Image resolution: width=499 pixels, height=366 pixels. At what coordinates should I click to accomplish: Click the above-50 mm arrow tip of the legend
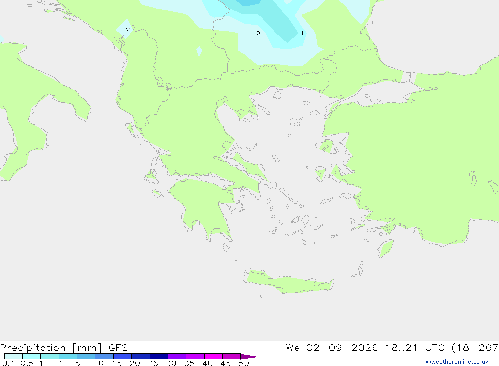pyautogui.click(x=249, y=357)
